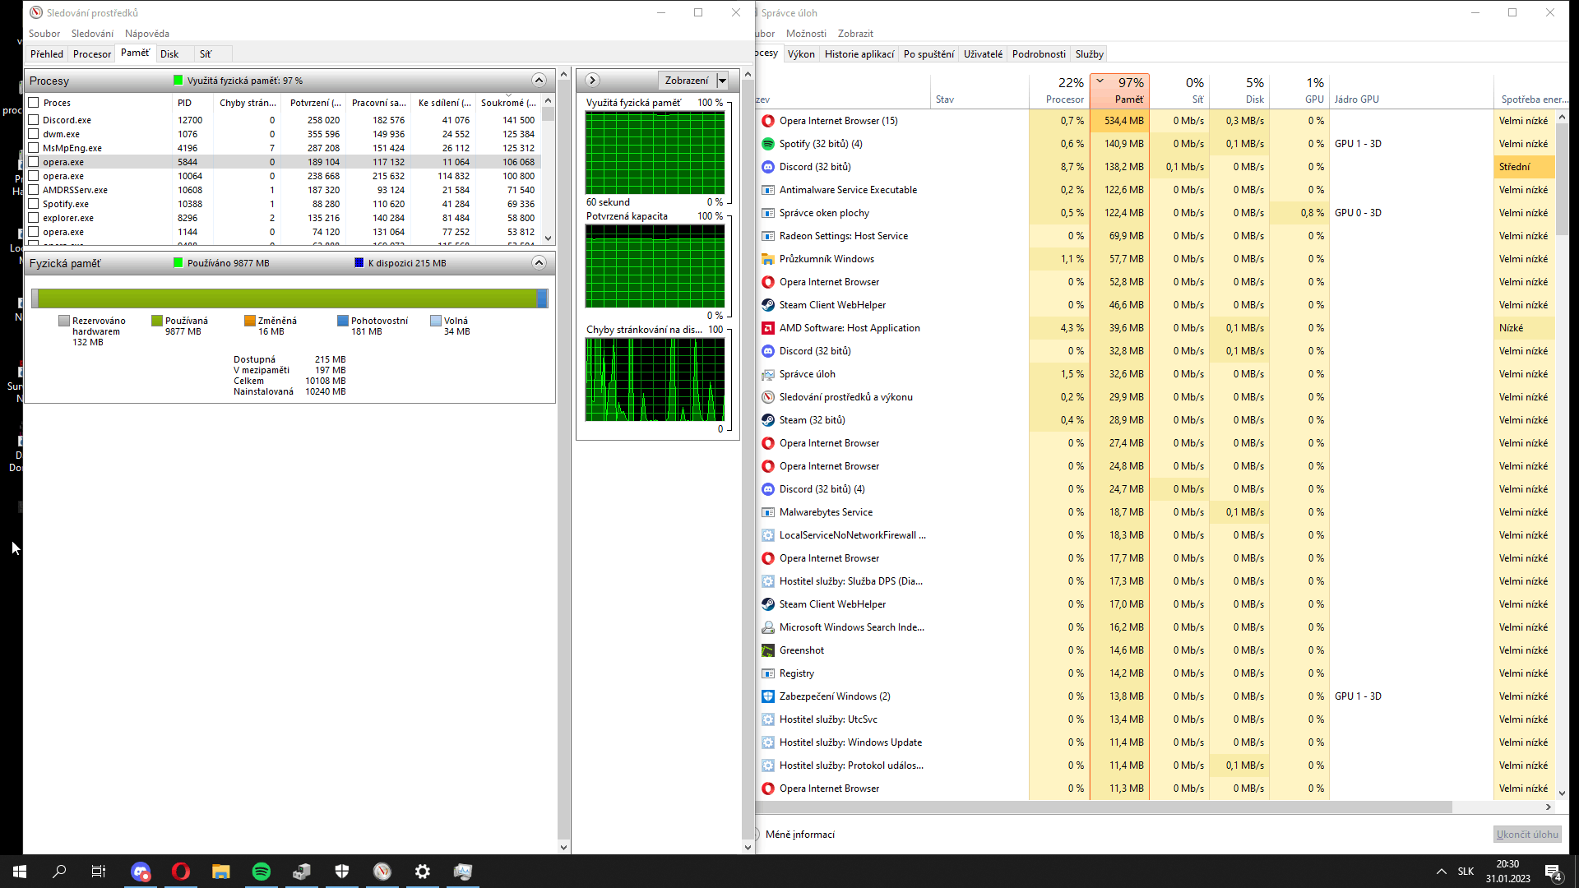Open Opera from the Windows taskbar
1579x888 pixels.
coord(181,872)
